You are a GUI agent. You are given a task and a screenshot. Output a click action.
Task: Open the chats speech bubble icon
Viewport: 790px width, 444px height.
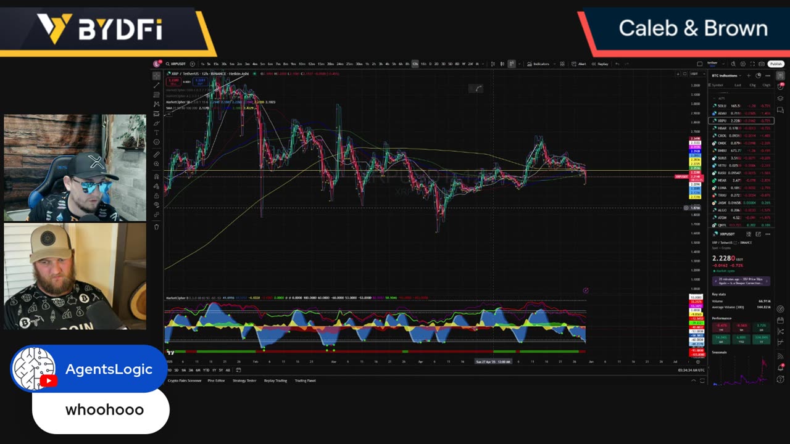click(780, 110)
